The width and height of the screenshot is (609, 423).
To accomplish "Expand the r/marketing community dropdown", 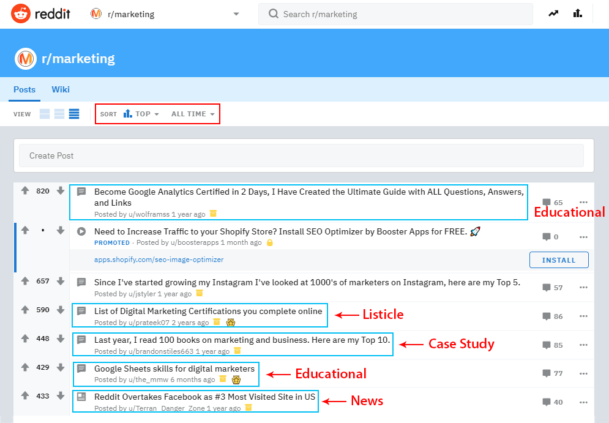I will tap(236, 14).
